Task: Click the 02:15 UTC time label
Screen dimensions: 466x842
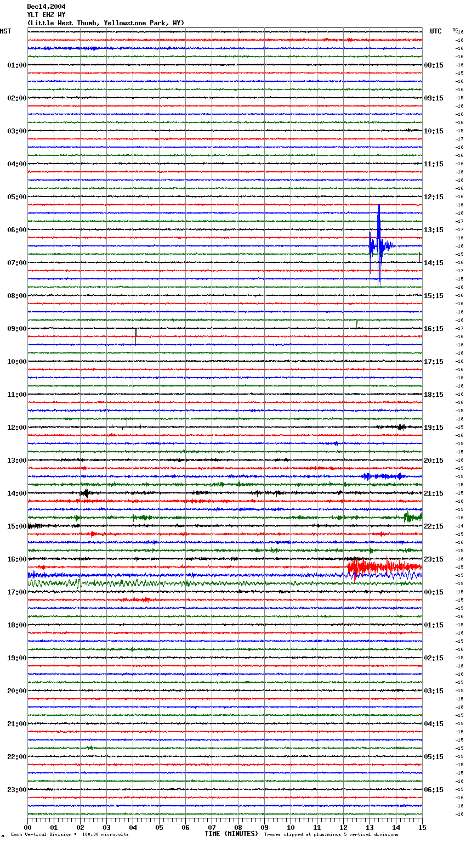Action: point(434,658)
